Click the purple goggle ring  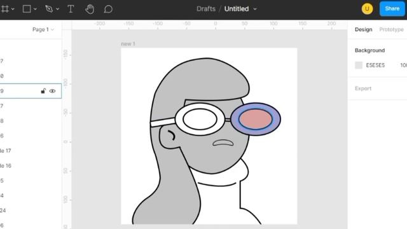235,120
